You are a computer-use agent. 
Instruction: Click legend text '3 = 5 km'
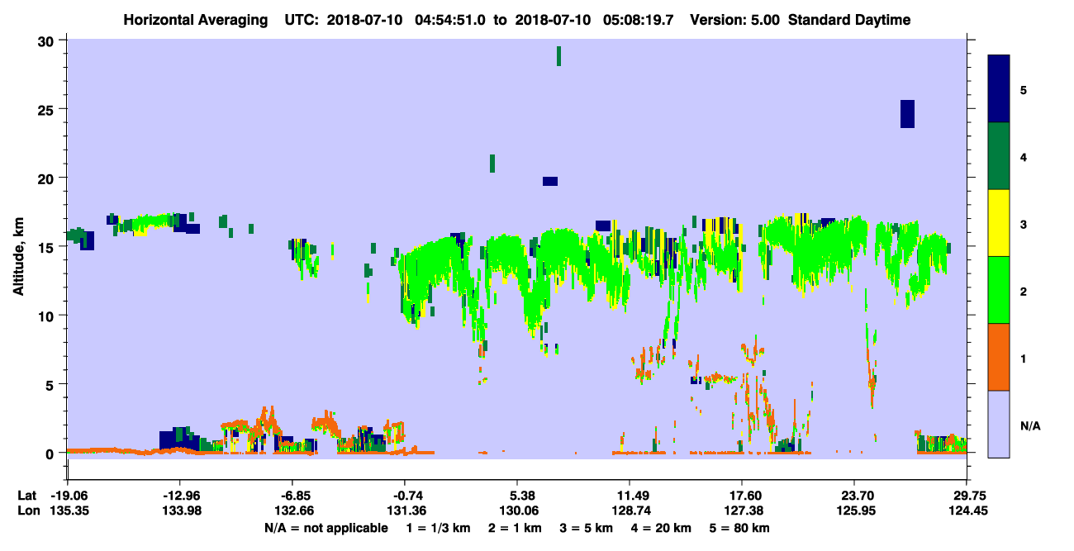(586, 528)
